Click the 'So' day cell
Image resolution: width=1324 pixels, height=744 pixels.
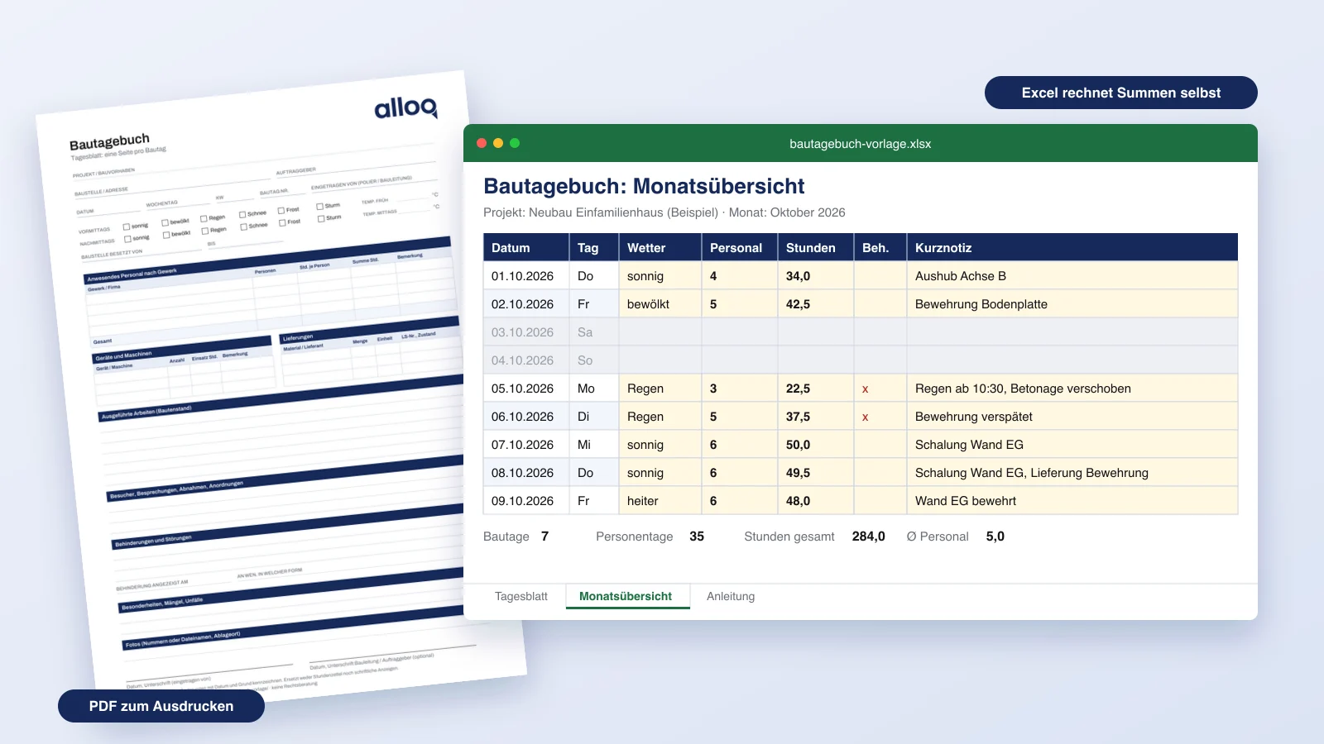point(593,360)
